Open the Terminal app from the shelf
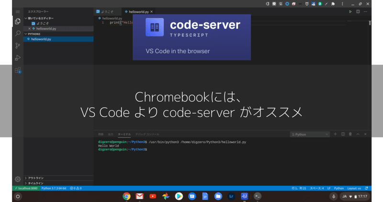The width and height of the screenshot is (383, 202). coord(258,196)
